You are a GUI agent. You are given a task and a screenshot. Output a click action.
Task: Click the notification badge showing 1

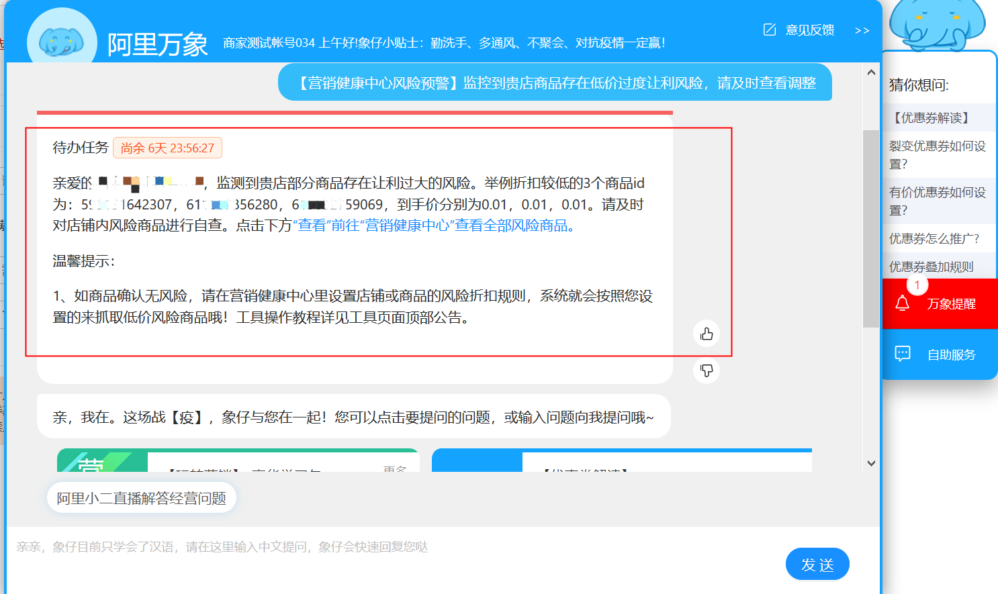[917, 285]
